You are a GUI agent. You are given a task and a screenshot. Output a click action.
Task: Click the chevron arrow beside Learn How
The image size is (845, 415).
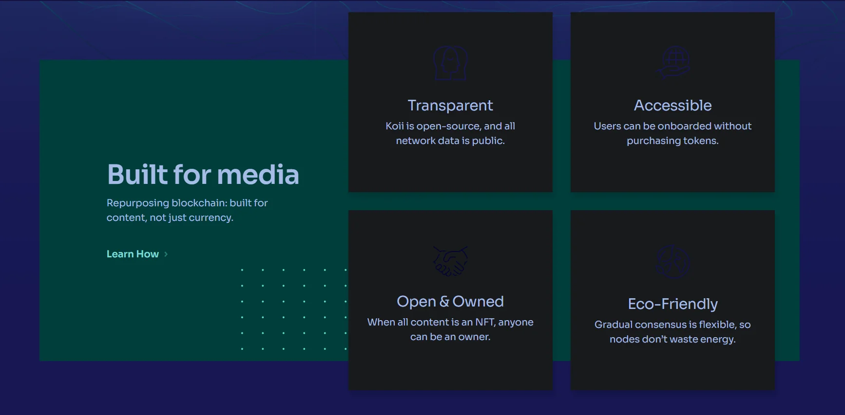tap(166, 254)
